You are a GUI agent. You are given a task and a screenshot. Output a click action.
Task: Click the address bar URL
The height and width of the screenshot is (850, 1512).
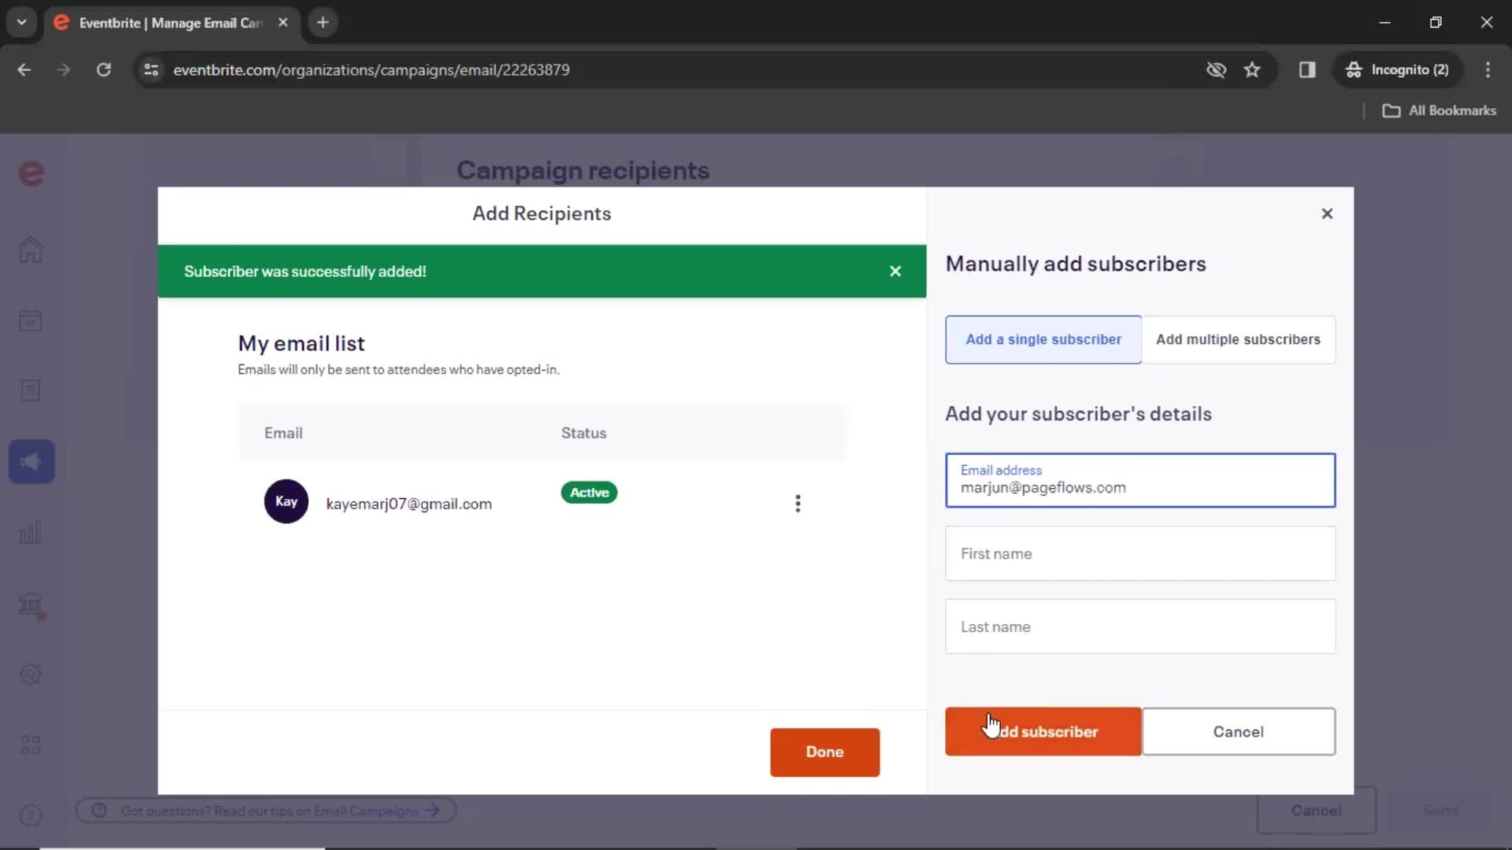point(371,70)
